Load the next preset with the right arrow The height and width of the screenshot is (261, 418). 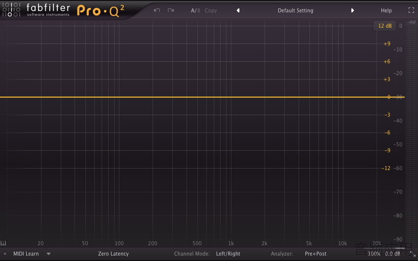pyautogui.click(x=352, y=10)
